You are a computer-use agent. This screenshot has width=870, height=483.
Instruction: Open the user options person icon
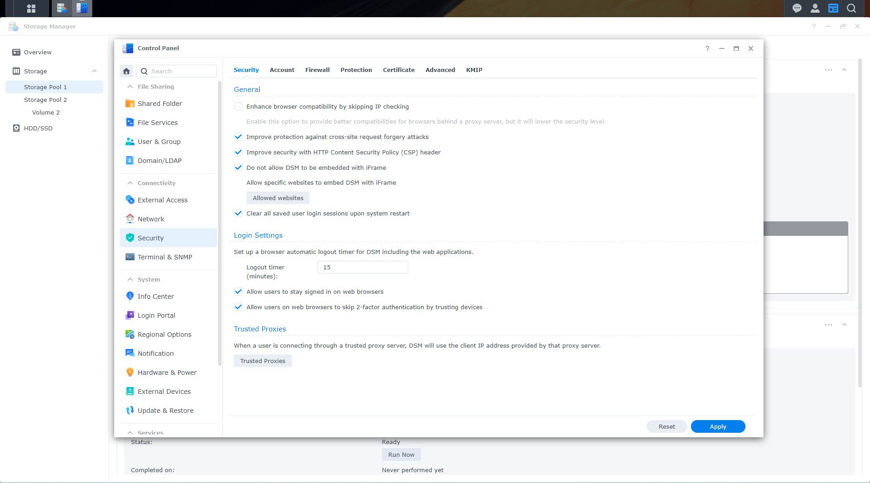click(815, 8)
